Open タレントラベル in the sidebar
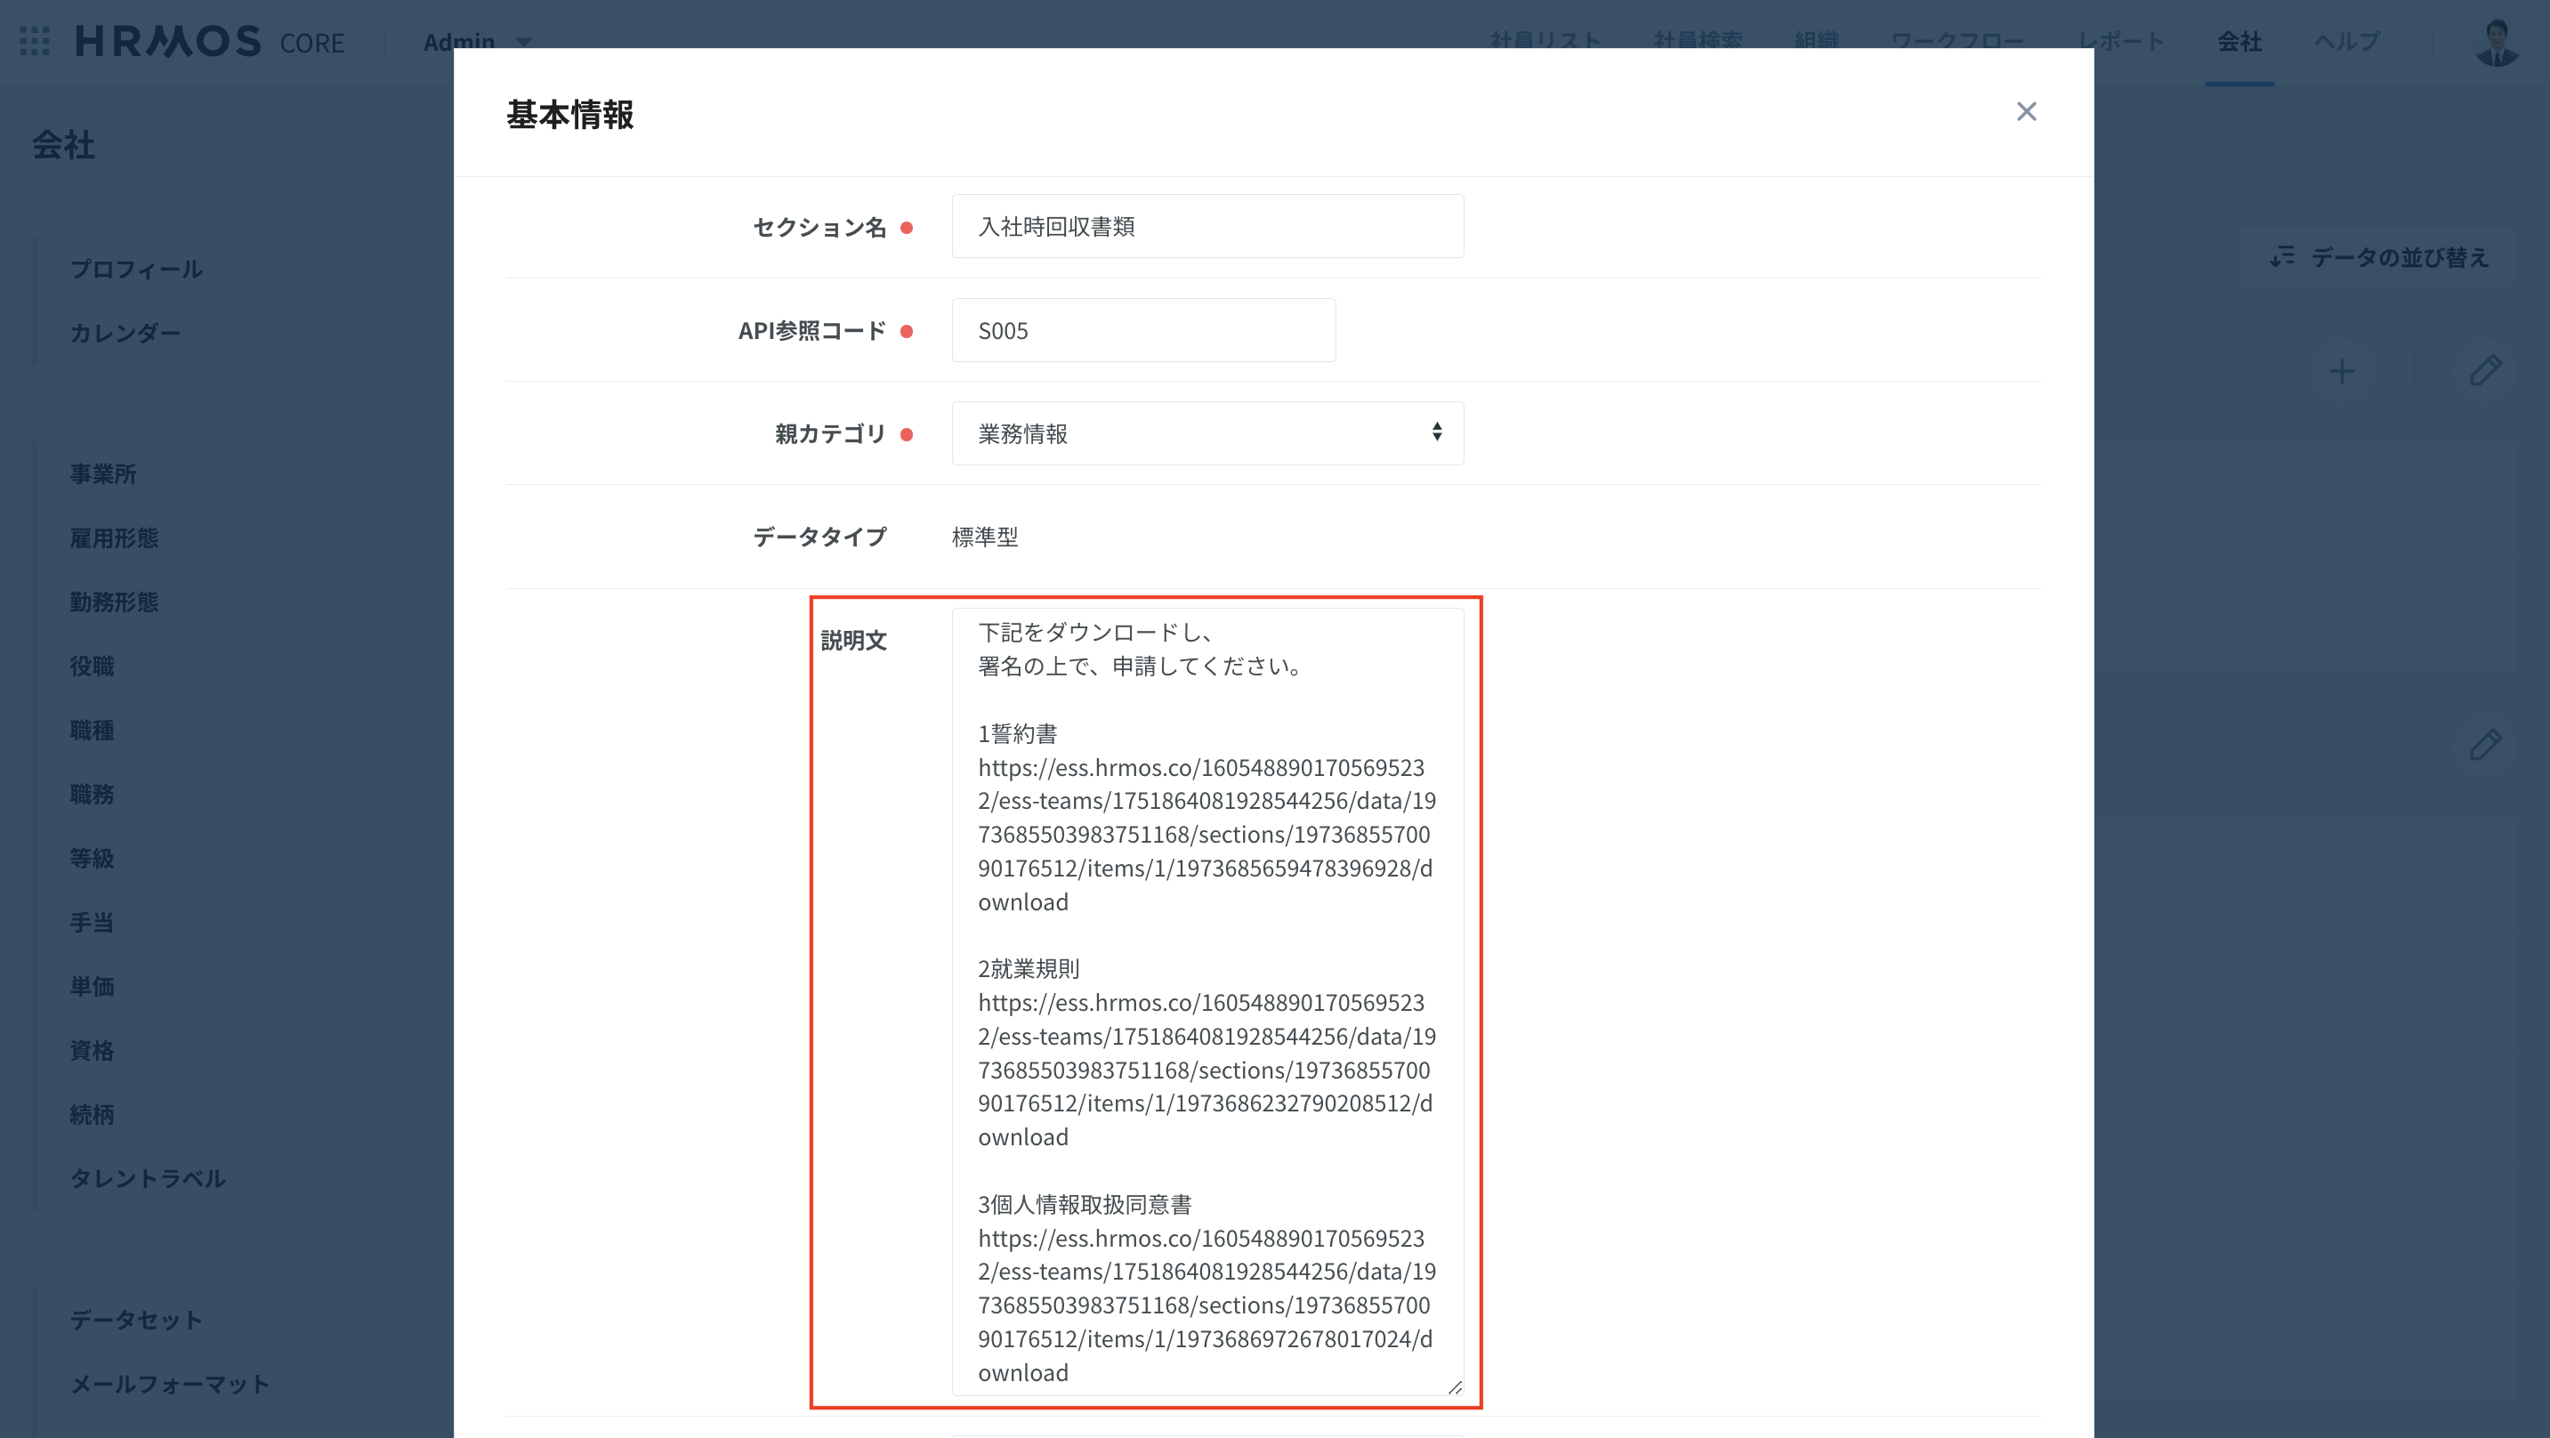 pos(148,1178)
